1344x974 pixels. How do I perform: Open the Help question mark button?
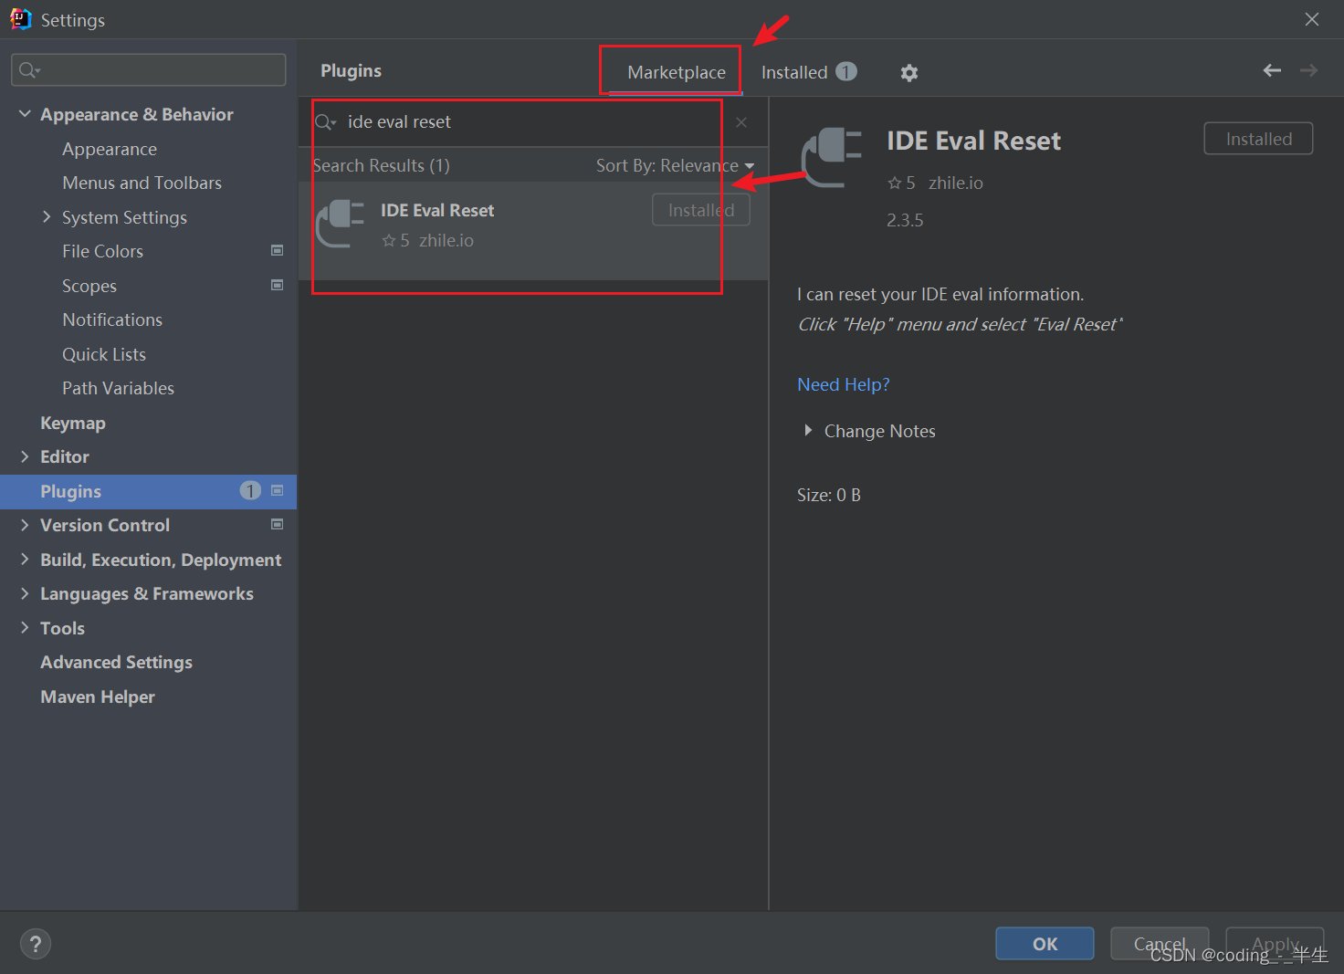pyautogui.click(x=36, y=944)
